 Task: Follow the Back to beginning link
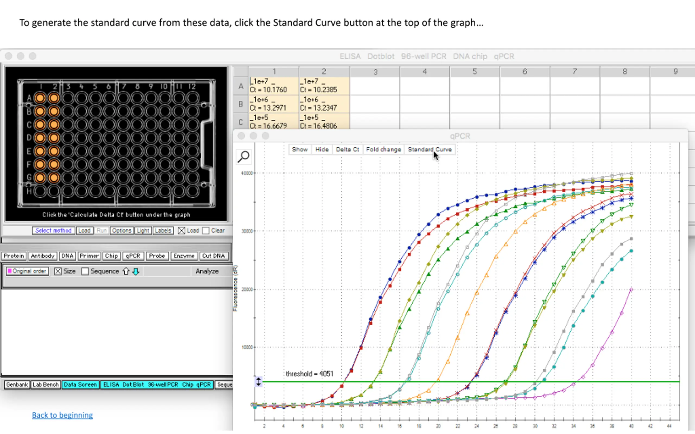[x=62, y=415]
